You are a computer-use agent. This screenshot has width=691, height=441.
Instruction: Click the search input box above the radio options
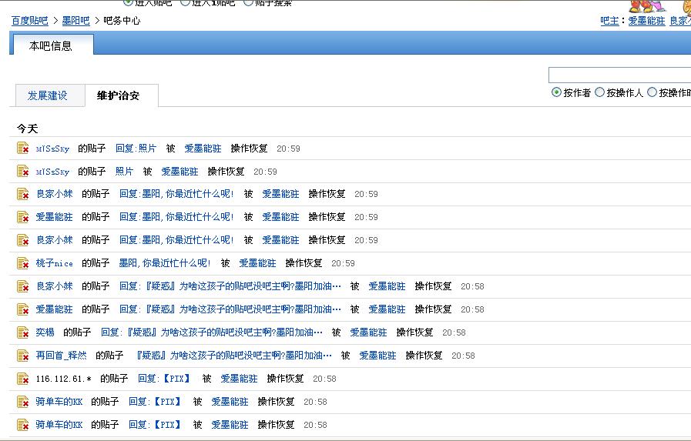point(619,75)
